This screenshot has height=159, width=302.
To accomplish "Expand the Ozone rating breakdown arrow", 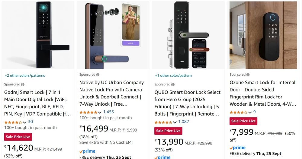I will point(250,112).
